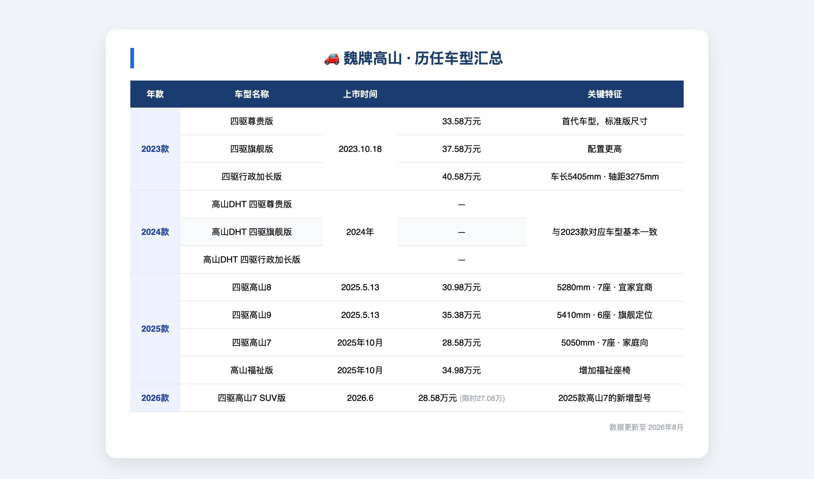Viewport: 814px width, 479px height.
Task: Click the launch date 2023.10.18
Action: pyautogui.click(x=360, y=149)
